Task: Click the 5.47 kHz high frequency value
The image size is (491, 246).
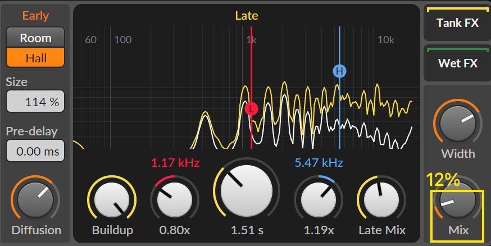Action: click(x=319, y=163)
